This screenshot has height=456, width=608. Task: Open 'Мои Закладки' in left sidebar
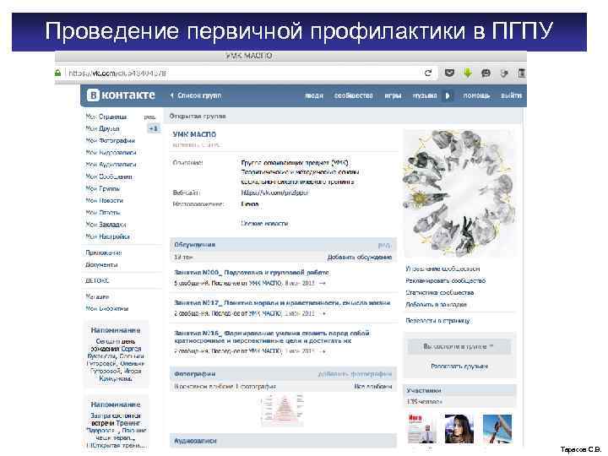106,225
